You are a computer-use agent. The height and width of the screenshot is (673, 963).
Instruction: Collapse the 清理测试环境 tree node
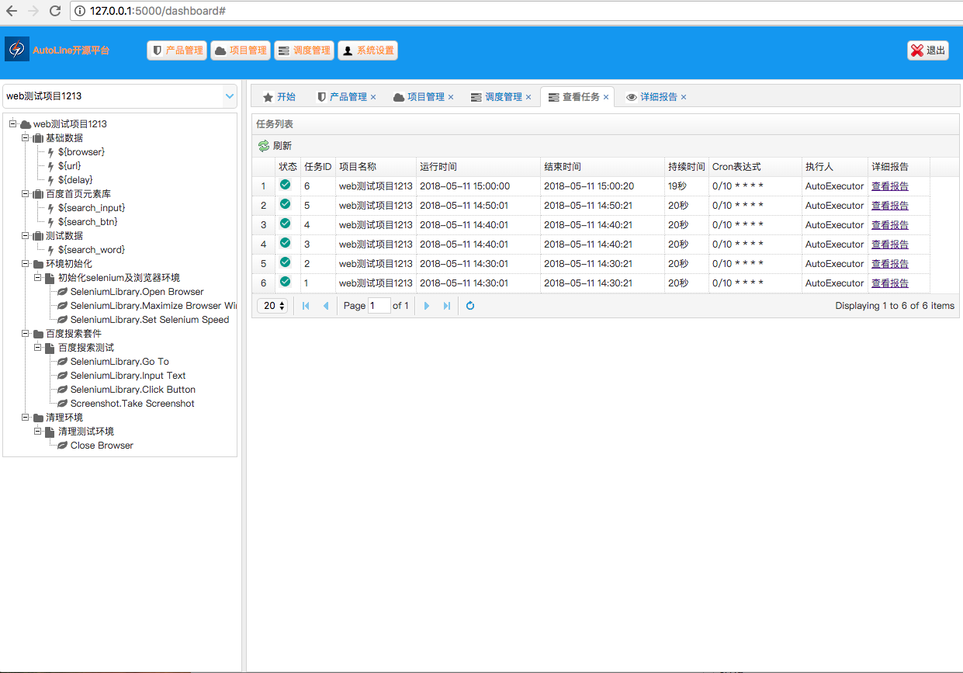(x=38, y=431)
